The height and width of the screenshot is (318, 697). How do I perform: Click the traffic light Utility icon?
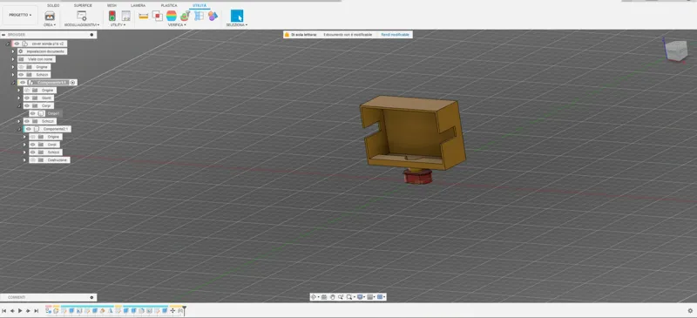tap(112, 16)
